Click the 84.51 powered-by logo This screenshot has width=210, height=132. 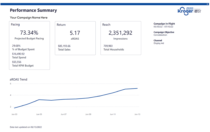tap(198, 11)
